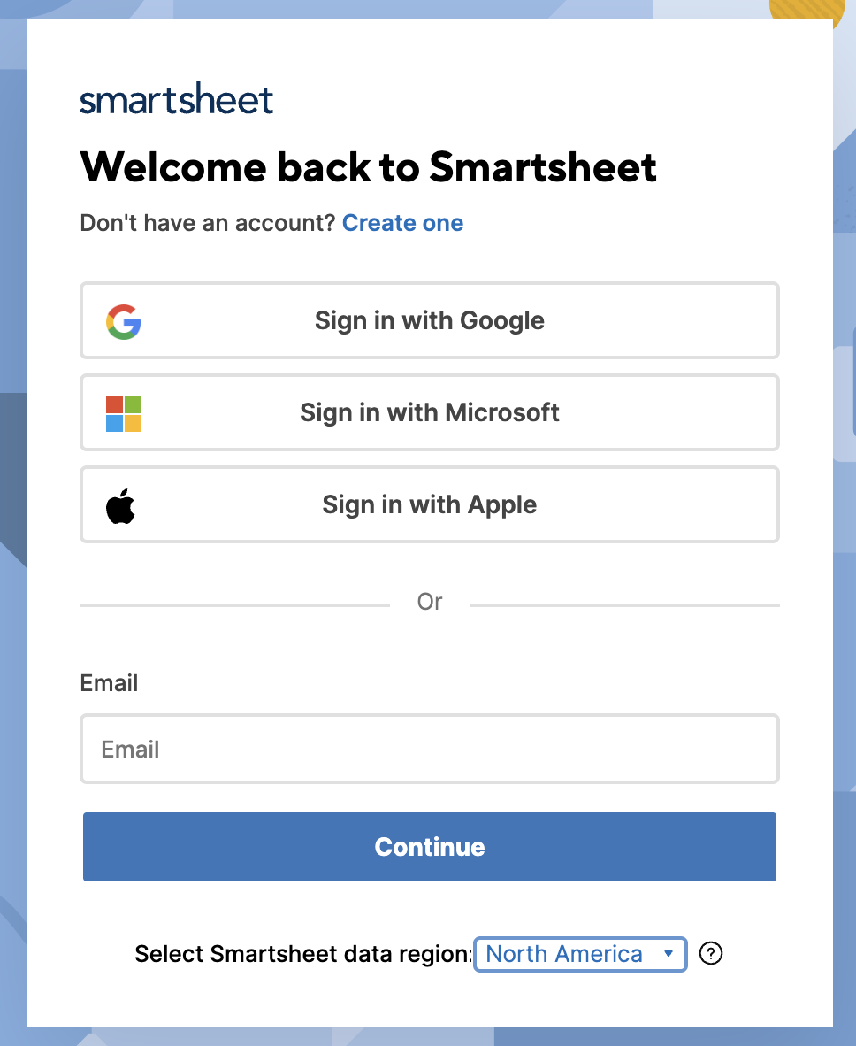
Task: Click the Google G logo icon
Action: 123,321
